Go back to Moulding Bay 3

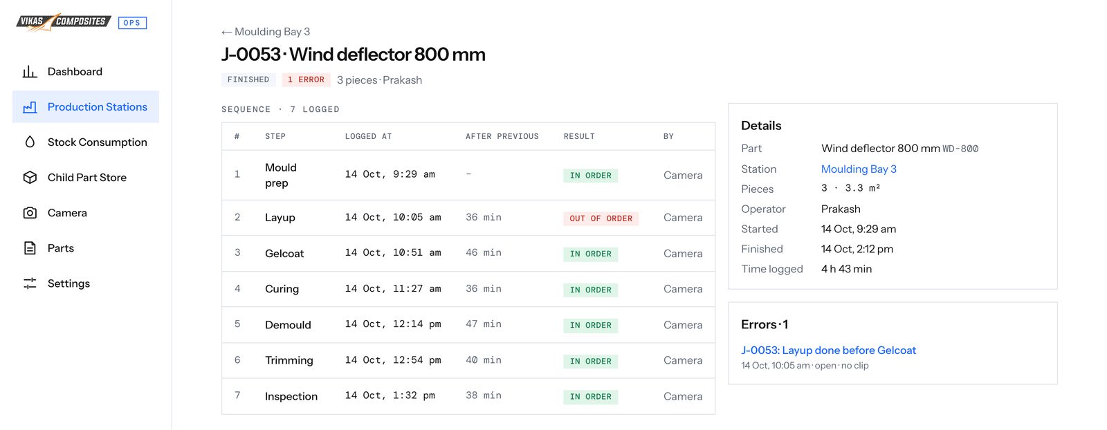[x=266, y=32]
